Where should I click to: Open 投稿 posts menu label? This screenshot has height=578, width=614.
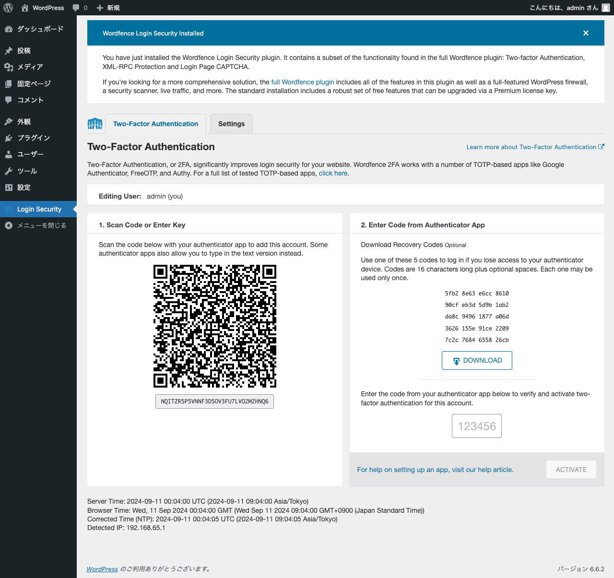coord(24,50)
